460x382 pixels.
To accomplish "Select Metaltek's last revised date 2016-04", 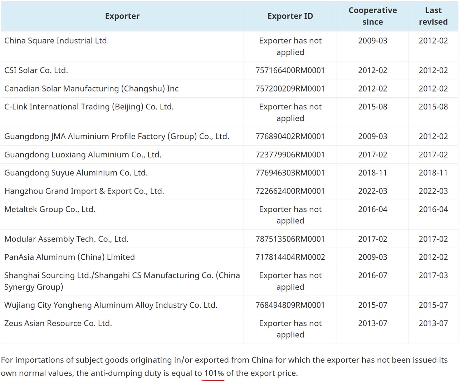I will tap(433, 210).
